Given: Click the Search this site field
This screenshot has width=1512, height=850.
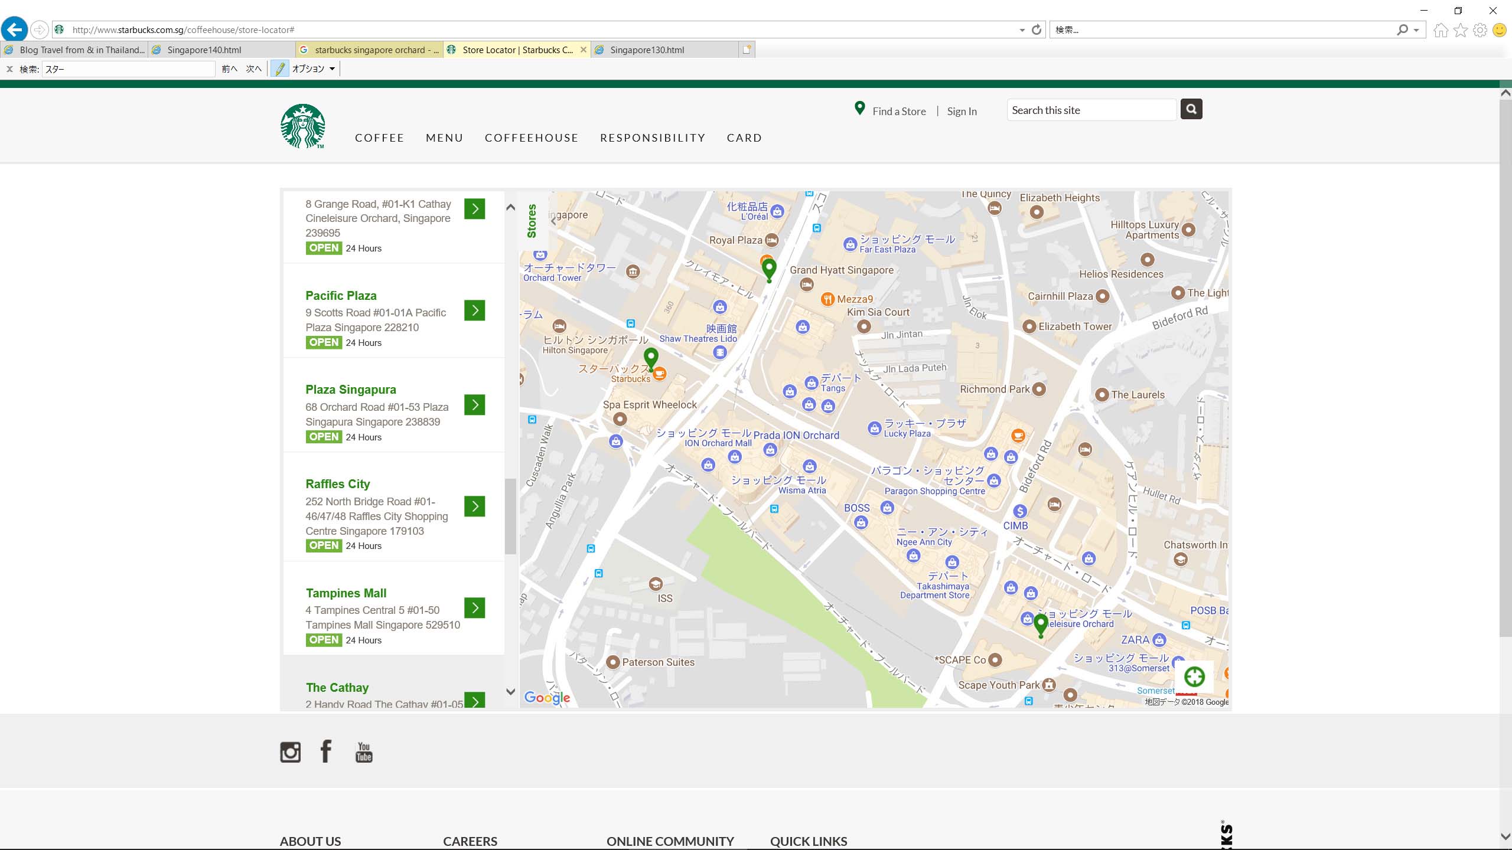Looking at the screenshot, I should tap(1091, 110).
